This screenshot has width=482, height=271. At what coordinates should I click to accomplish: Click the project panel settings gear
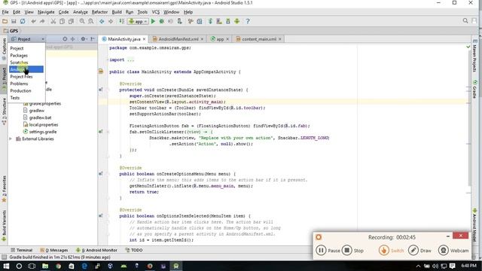(84, 39)
